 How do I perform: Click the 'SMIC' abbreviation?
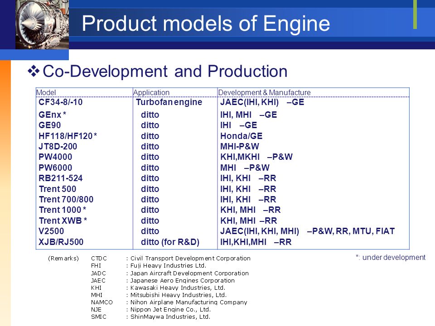[x=99, y=316]
